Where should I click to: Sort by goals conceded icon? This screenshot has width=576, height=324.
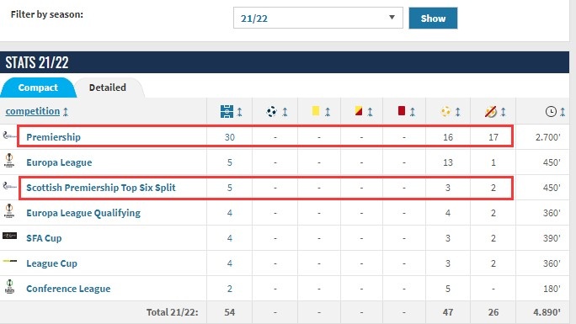(445, 111)
